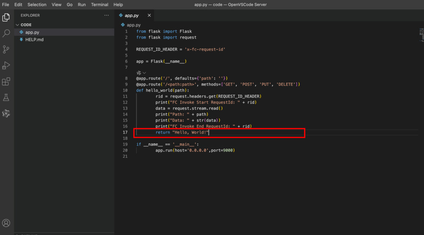Open the Explorer view in activity bar
This screenshot has width=424, height=235.
tap(6, 17)
